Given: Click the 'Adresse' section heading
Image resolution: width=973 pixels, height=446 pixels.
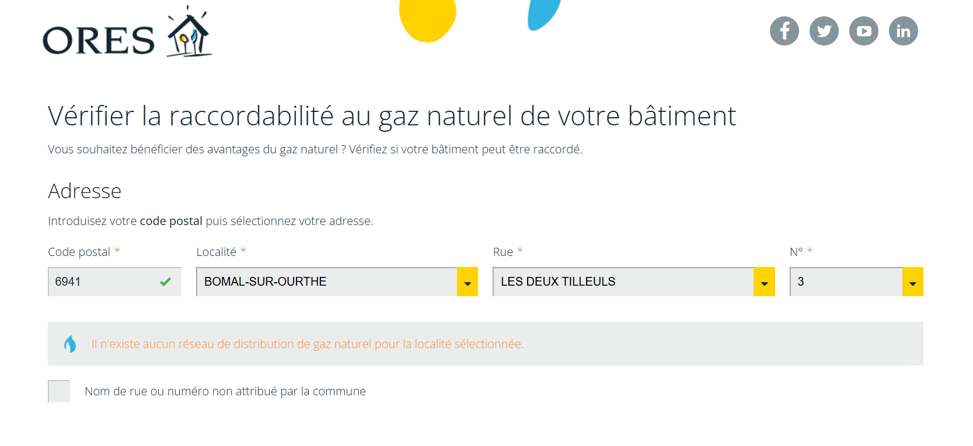Looking at the screenshot, I should click(x=85, y=191).
